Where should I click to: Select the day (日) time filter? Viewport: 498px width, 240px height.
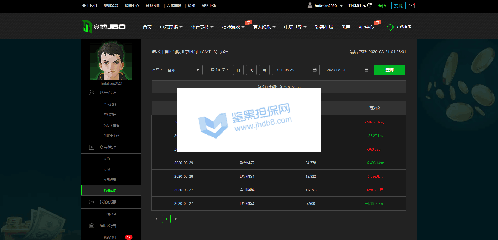238,70
